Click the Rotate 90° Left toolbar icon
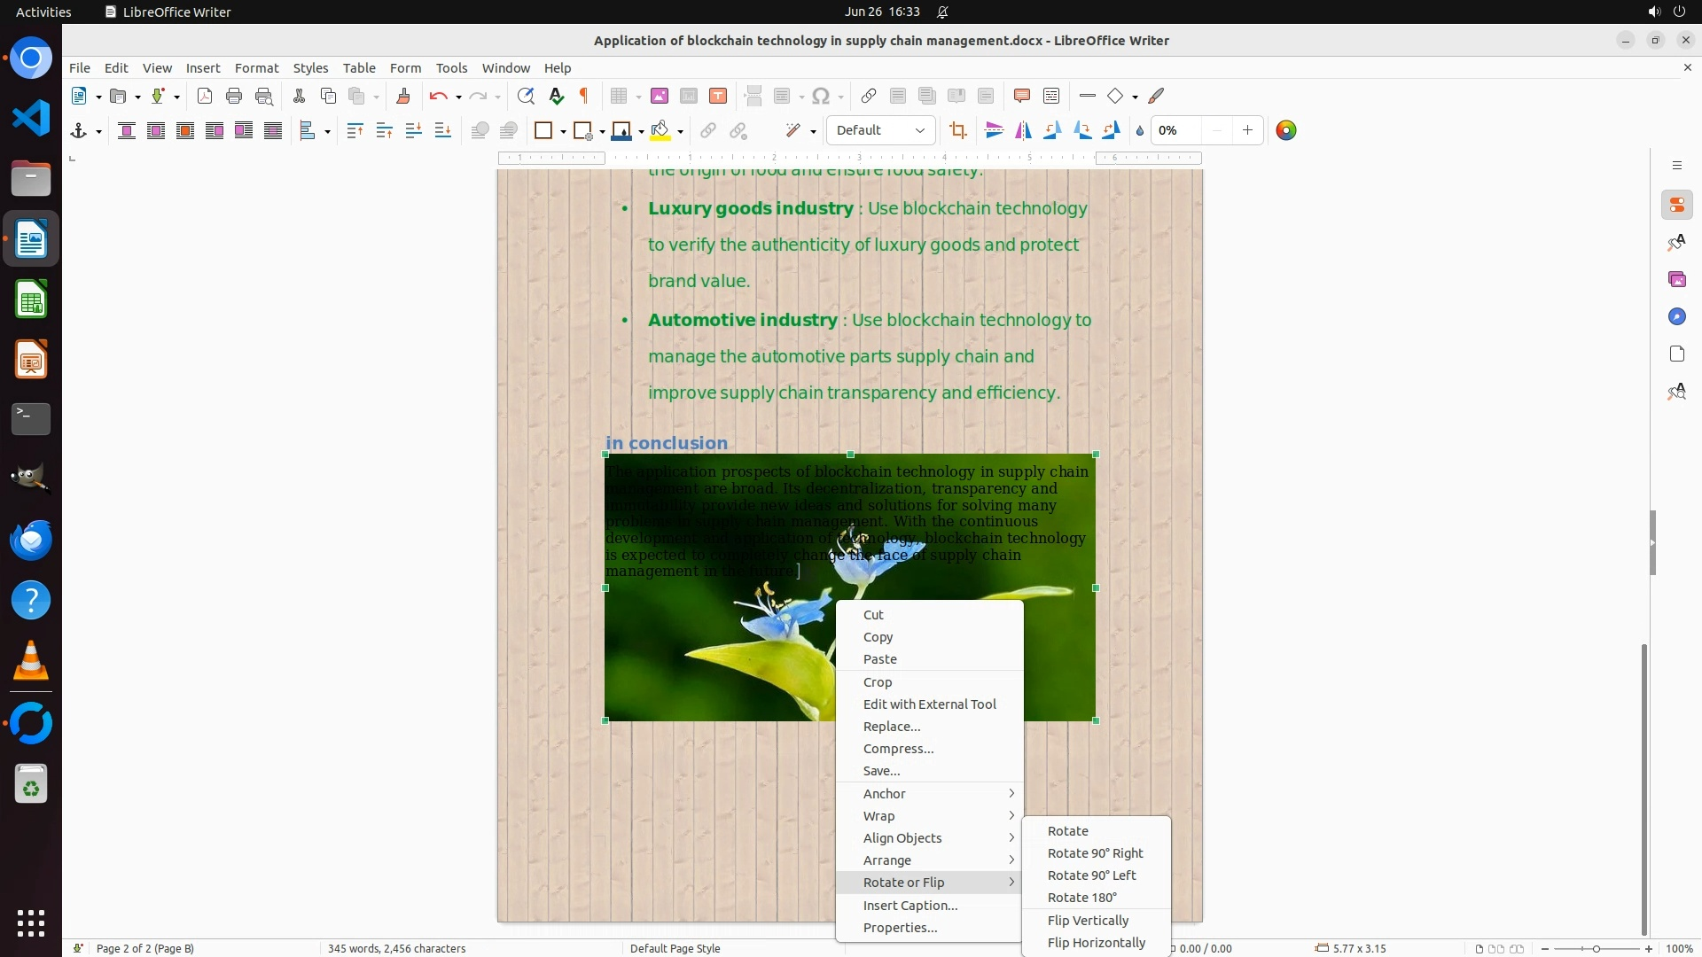This screenshot has width=1702, height=957. (1052, 131)
